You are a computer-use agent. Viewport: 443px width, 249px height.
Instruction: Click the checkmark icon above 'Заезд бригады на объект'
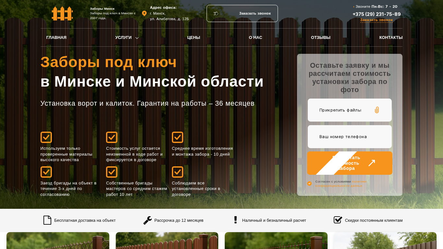coord(46,172)
